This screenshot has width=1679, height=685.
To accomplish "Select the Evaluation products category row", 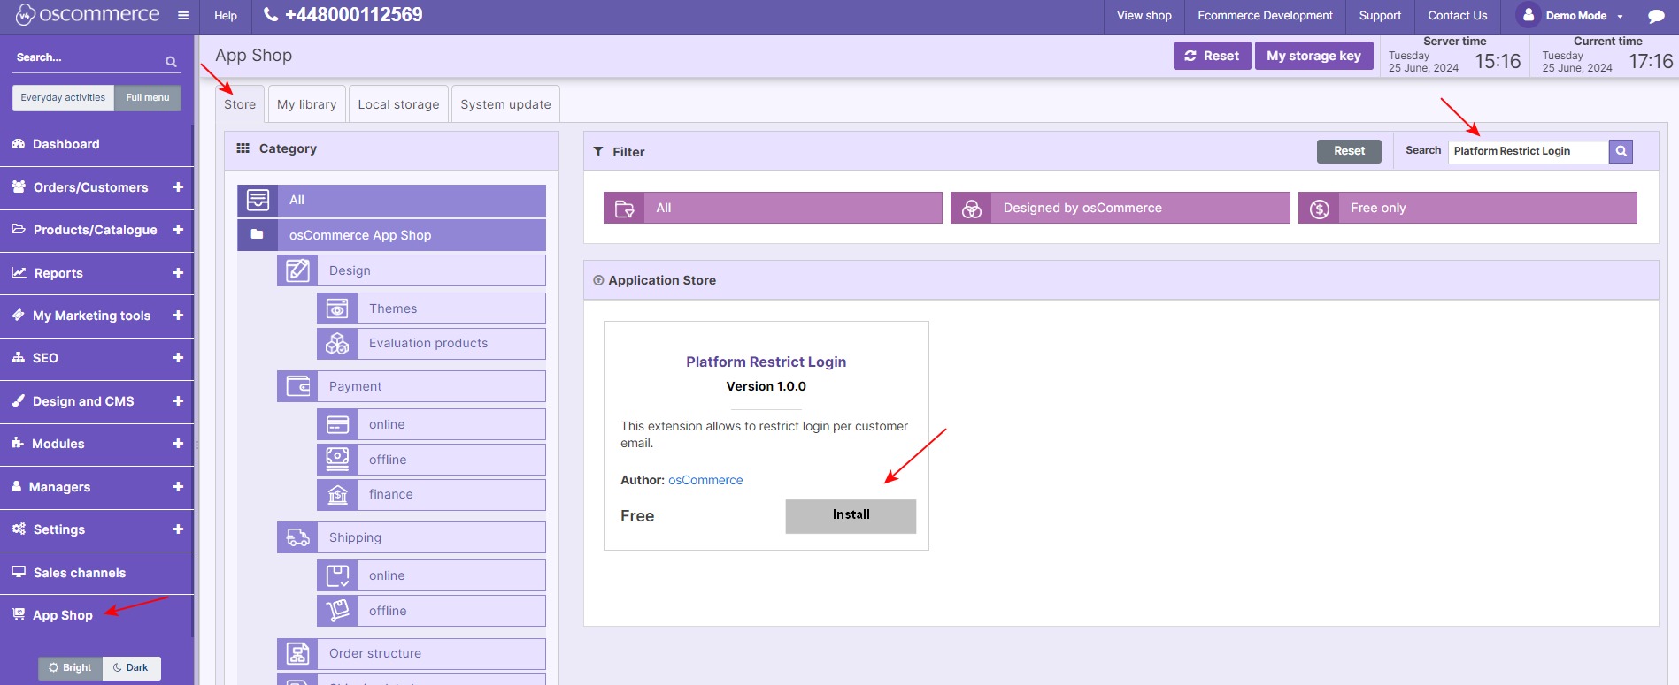I will [431, 343].
